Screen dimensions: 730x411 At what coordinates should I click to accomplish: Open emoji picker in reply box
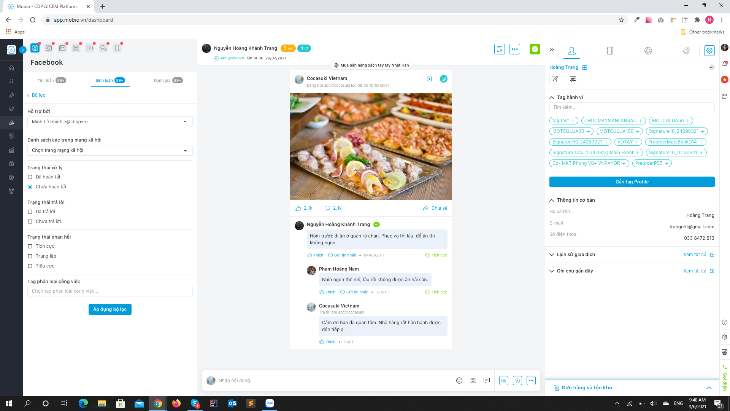point(459,381)
